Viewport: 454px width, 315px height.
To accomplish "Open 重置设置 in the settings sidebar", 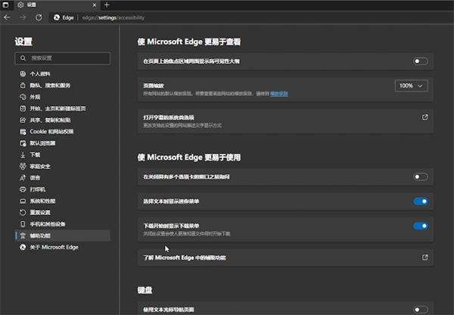I will tap(63, 213).
